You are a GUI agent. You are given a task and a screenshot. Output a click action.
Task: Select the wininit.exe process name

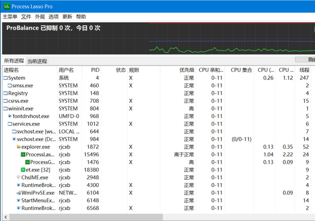click(21, 109)
